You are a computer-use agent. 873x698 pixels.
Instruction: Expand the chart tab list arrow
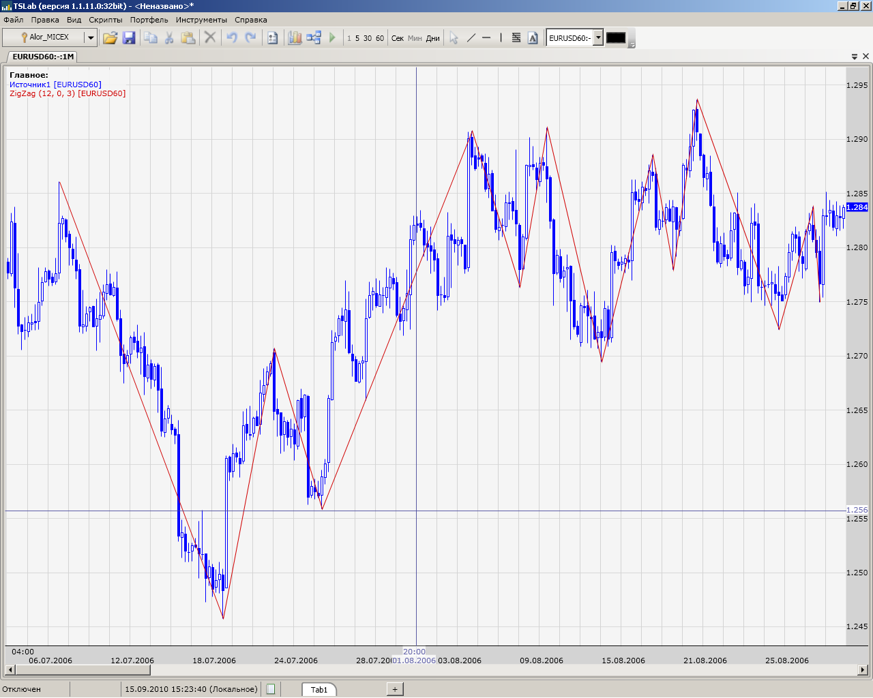(855, 57)
